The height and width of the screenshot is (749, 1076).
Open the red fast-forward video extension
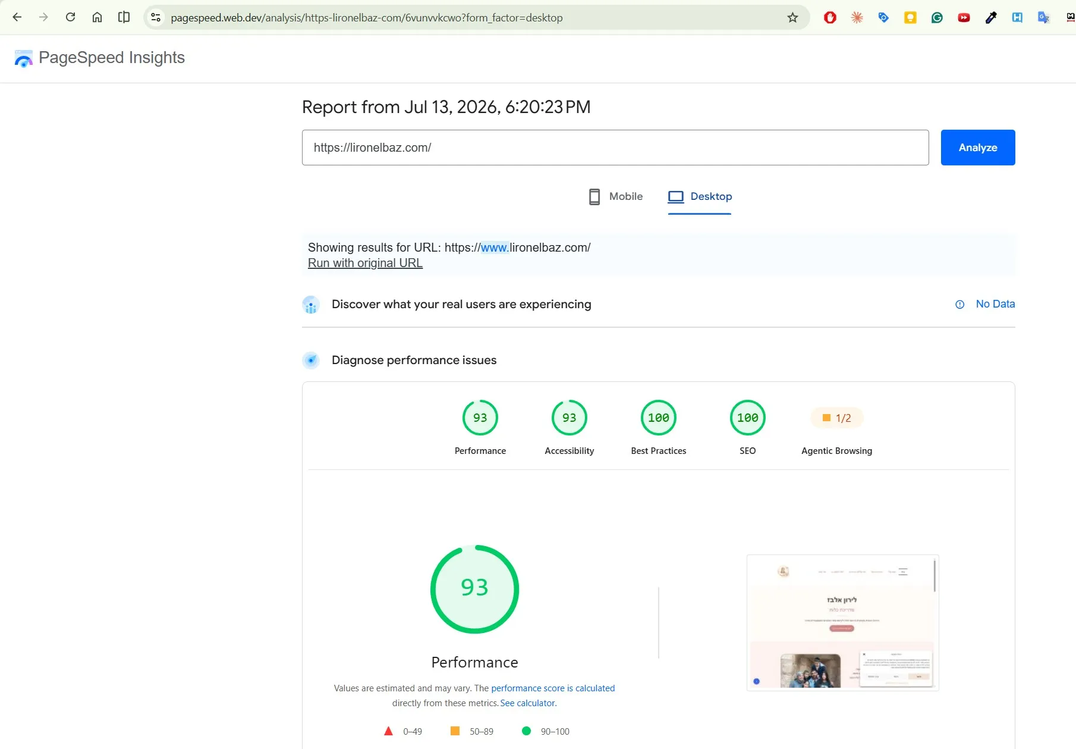[964, 17]
